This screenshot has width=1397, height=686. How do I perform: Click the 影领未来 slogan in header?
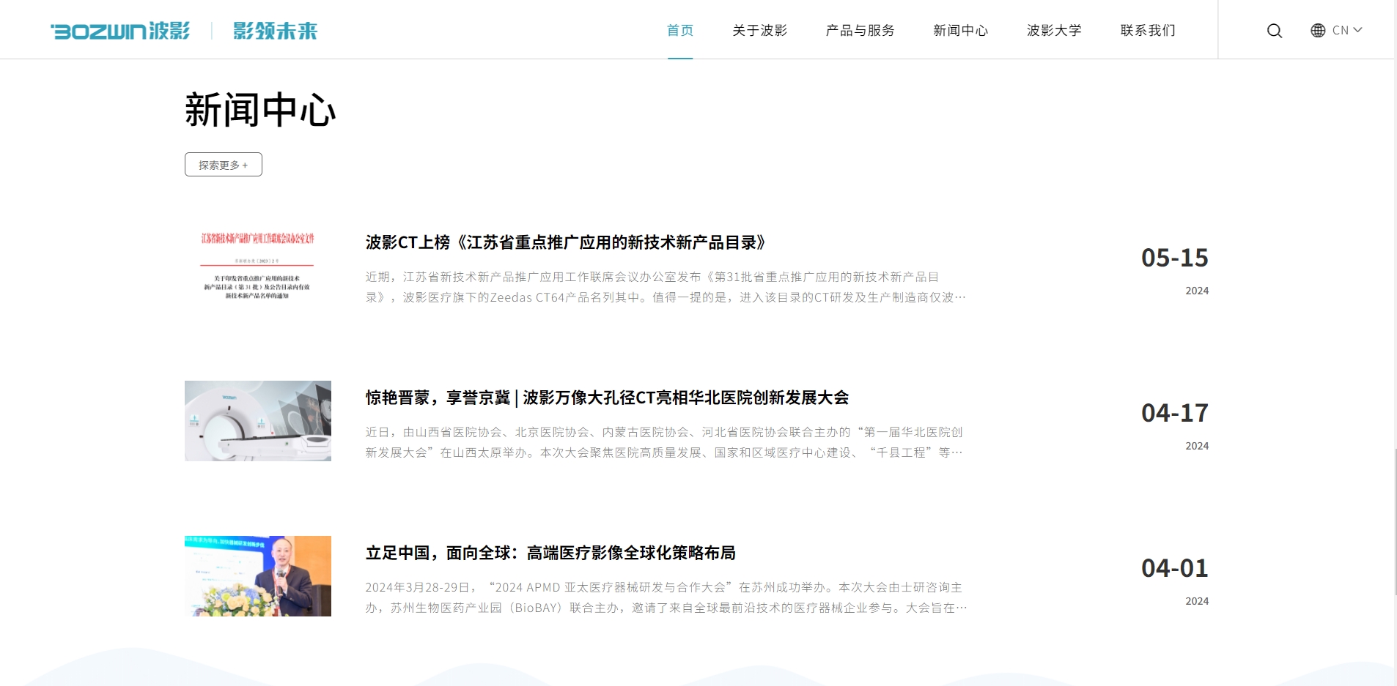click(x=276, y=31)
